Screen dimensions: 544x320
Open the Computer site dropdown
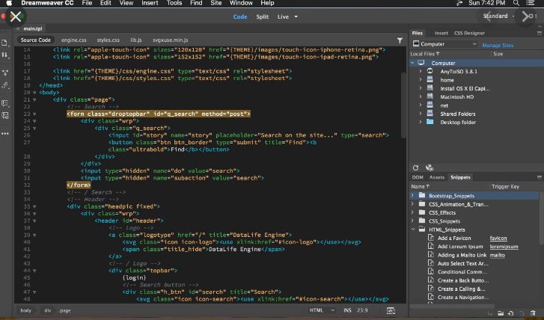tap(444, 44)
